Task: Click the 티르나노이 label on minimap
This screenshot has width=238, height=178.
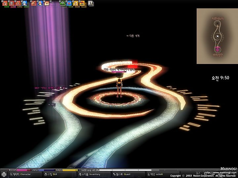Action: [x=218, y=18]
